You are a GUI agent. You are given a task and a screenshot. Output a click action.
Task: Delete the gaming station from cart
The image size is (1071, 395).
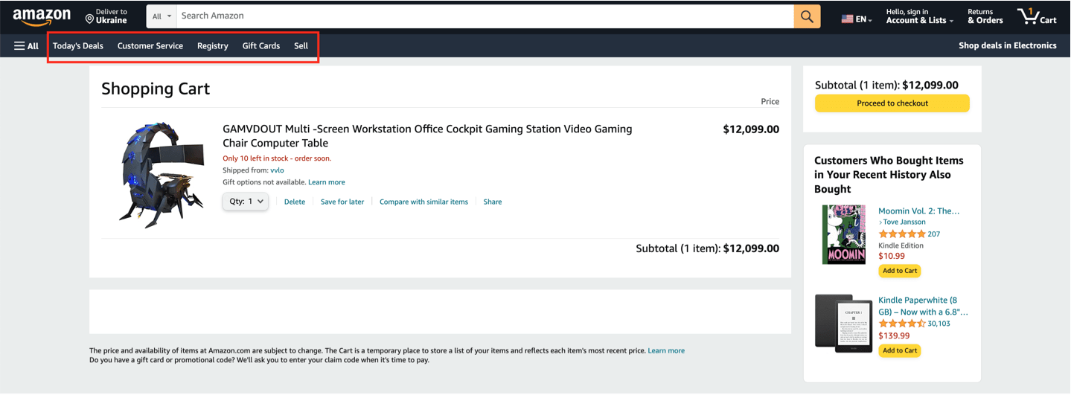294,202
